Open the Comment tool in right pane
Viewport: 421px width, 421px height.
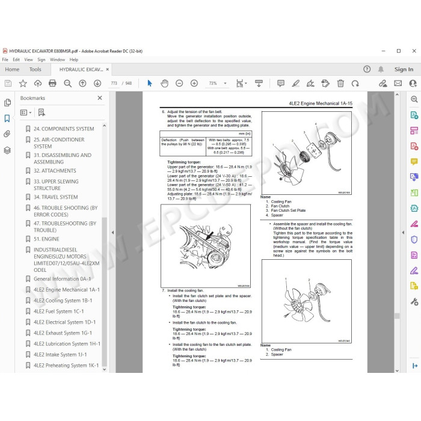[414, 161]
